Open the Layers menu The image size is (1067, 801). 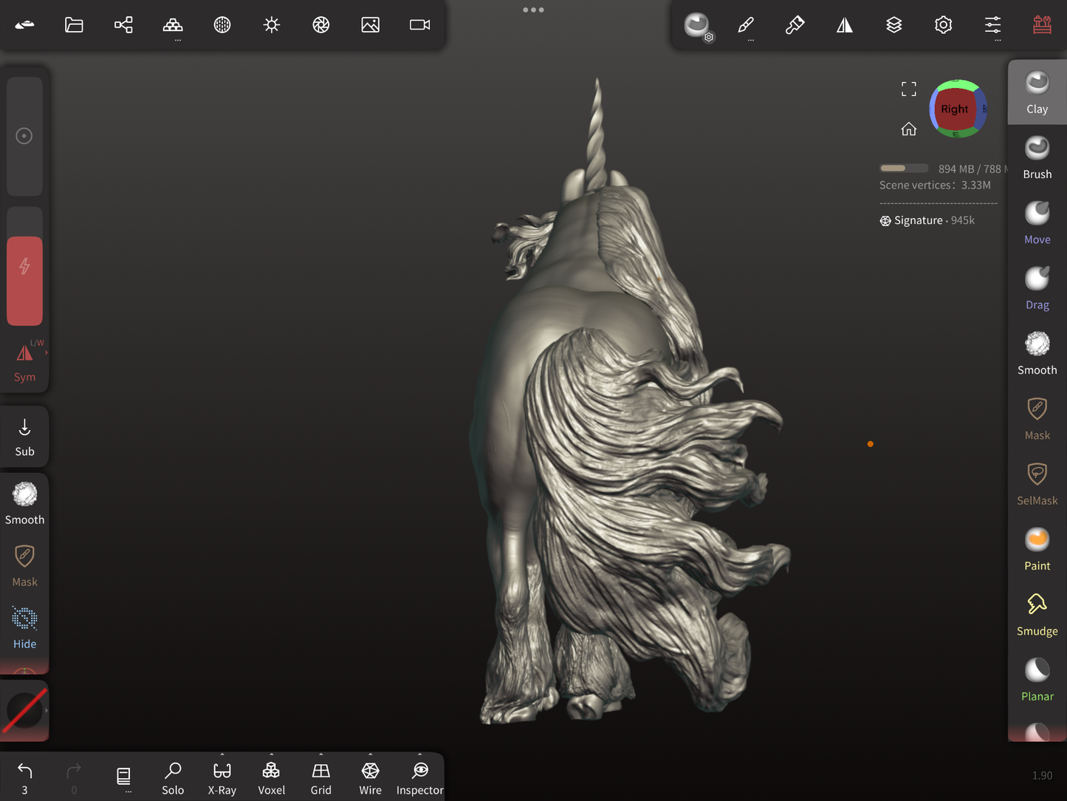coord(893,25)
